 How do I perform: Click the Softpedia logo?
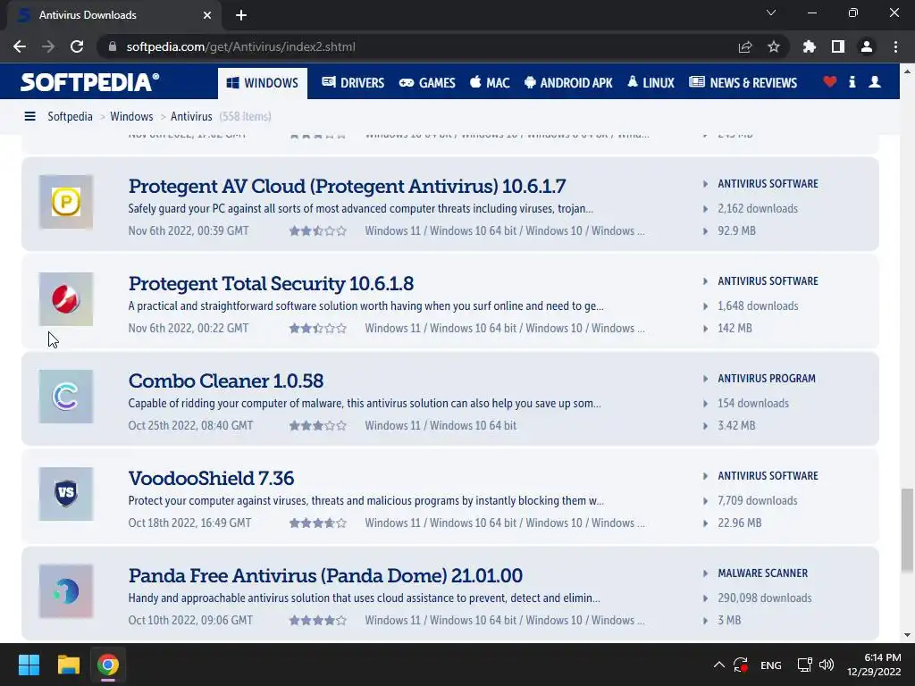pyautogui.click(x=89, y=82)
